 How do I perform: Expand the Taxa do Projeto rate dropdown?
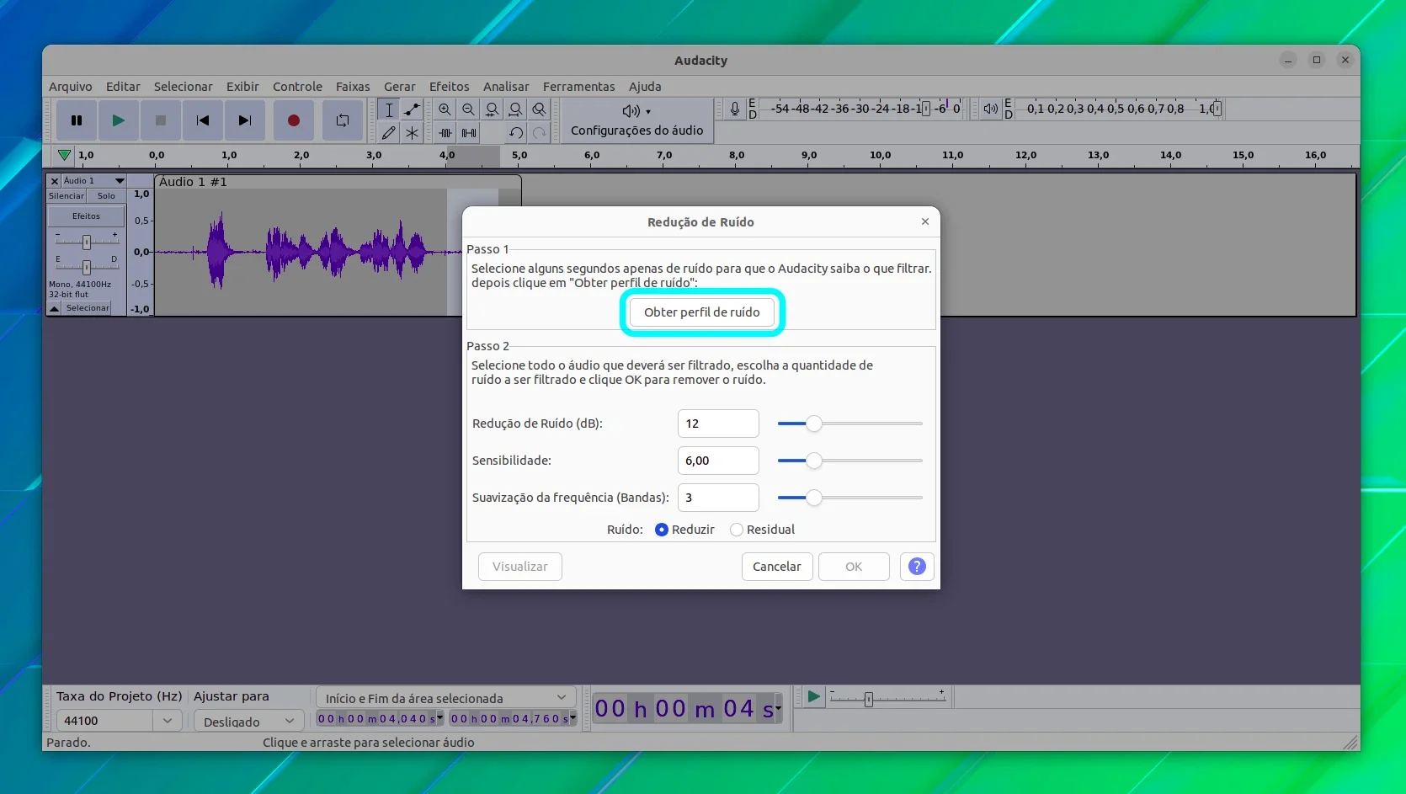(x=168, y=721)
